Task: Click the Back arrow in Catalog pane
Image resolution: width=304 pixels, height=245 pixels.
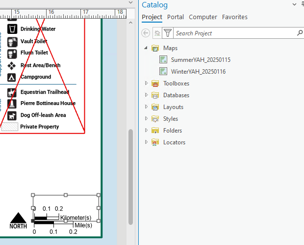Action: point(146,33)
